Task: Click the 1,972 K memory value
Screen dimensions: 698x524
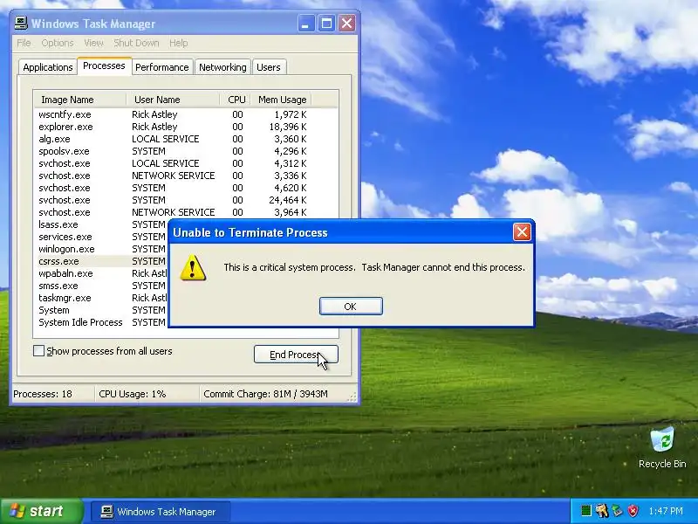Action: 291,114
